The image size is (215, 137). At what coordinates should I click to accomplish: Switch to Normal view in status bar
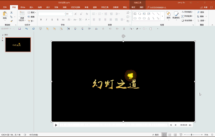(164, 135)
